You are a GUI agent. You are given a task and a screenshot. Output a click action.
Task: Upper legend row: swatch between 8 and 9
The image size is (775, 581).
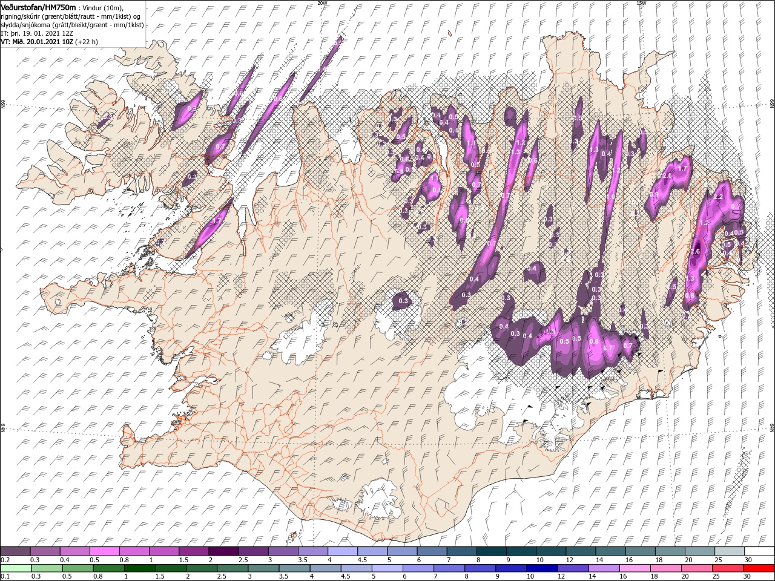pos(492,551)
